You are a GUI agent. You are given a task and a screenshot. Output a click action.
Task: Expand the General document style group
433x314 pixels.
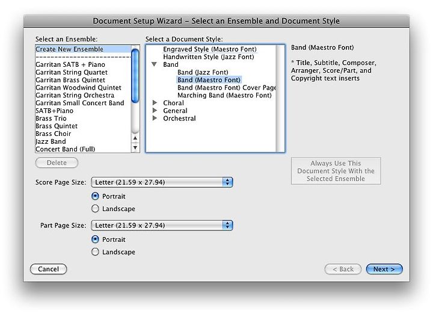point(155,111)
